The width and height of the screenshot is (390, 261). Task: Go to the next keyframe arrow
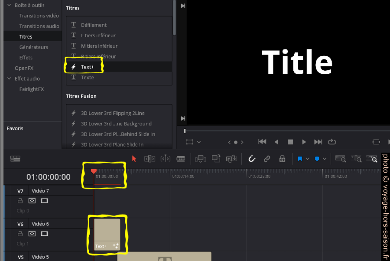click(242, 142)
